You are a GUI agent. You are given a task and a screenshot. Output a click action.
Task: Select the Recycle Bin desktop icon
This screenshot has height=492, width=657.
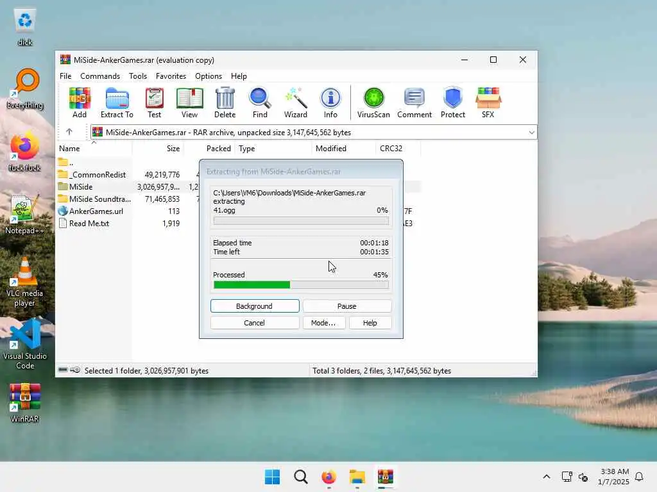[25, 27]
